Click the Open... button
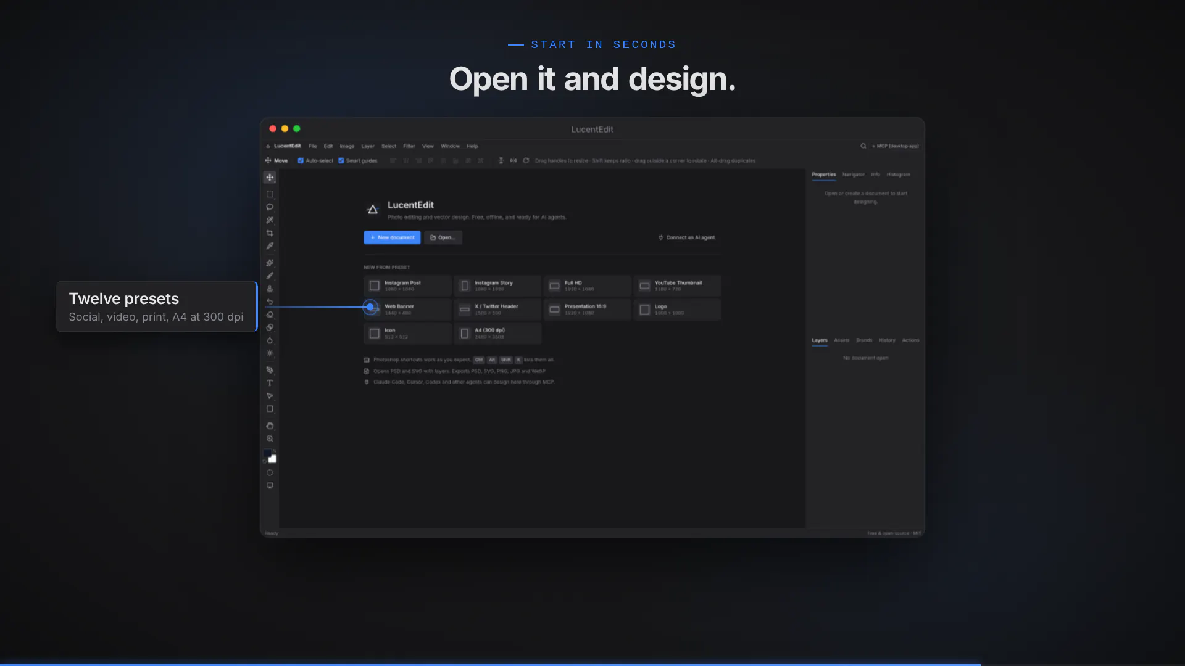This screenshot has width=1185, height=666. (x=443, y=237)
